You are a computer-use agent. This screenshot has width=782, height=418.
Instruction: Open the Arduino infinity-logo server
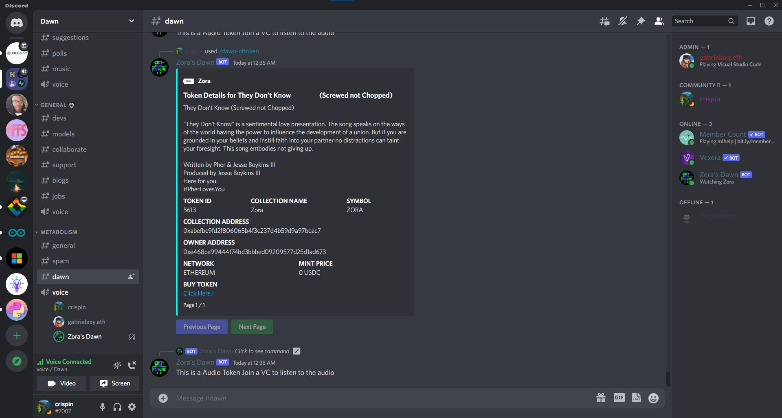click(x=17, y=233)
